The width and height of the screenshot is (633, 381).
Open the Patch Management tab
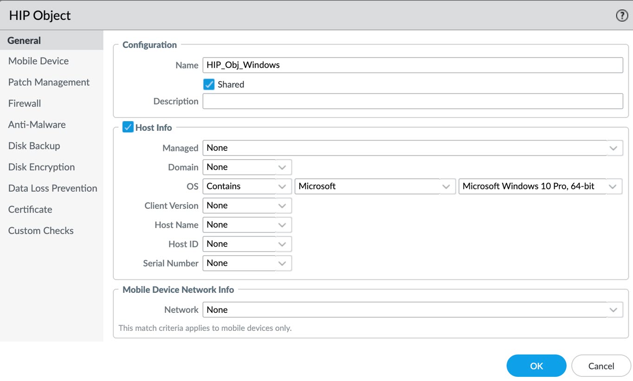[49, 82]
